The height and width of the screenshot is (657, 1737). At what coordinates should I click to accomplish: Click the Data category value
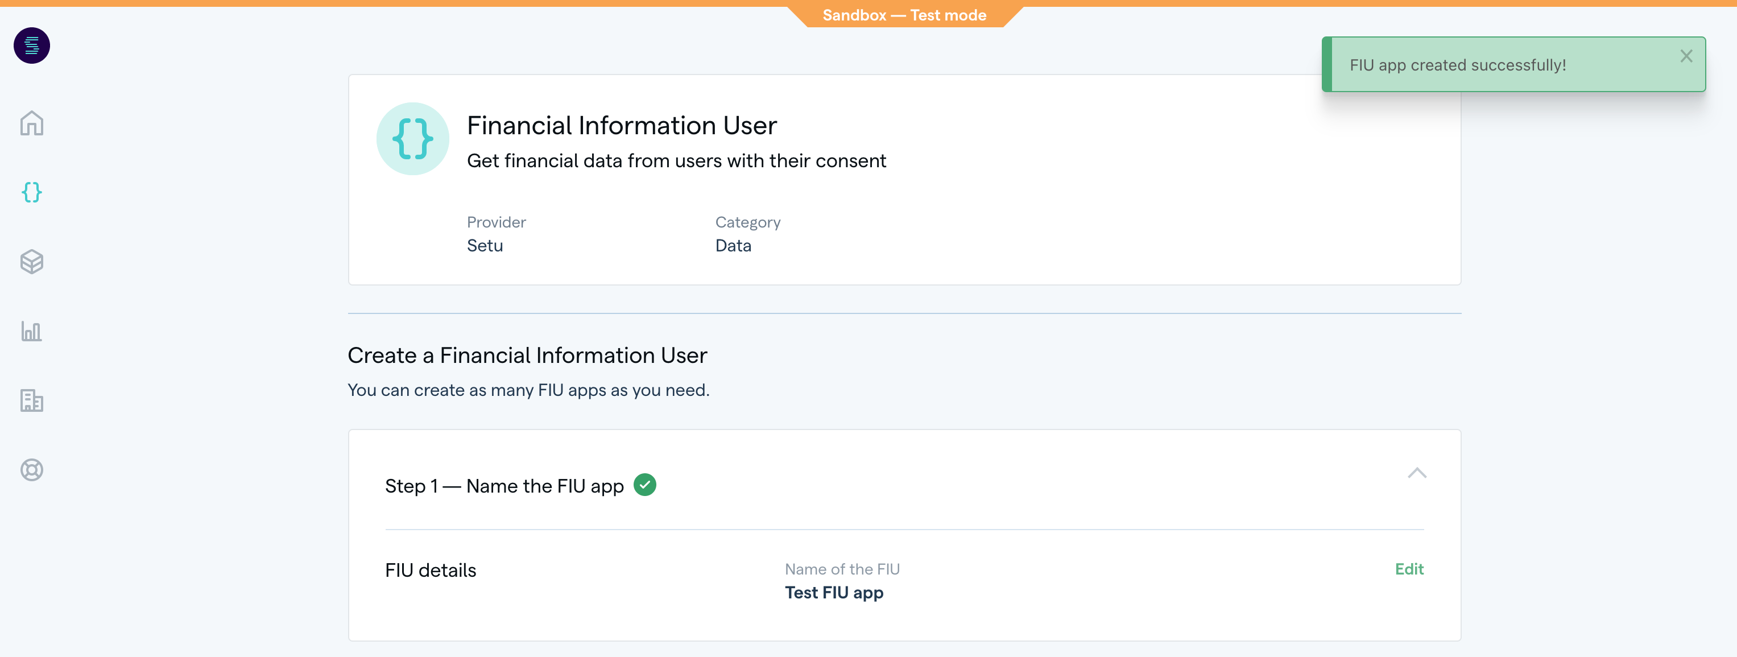(x=733, y=246)
